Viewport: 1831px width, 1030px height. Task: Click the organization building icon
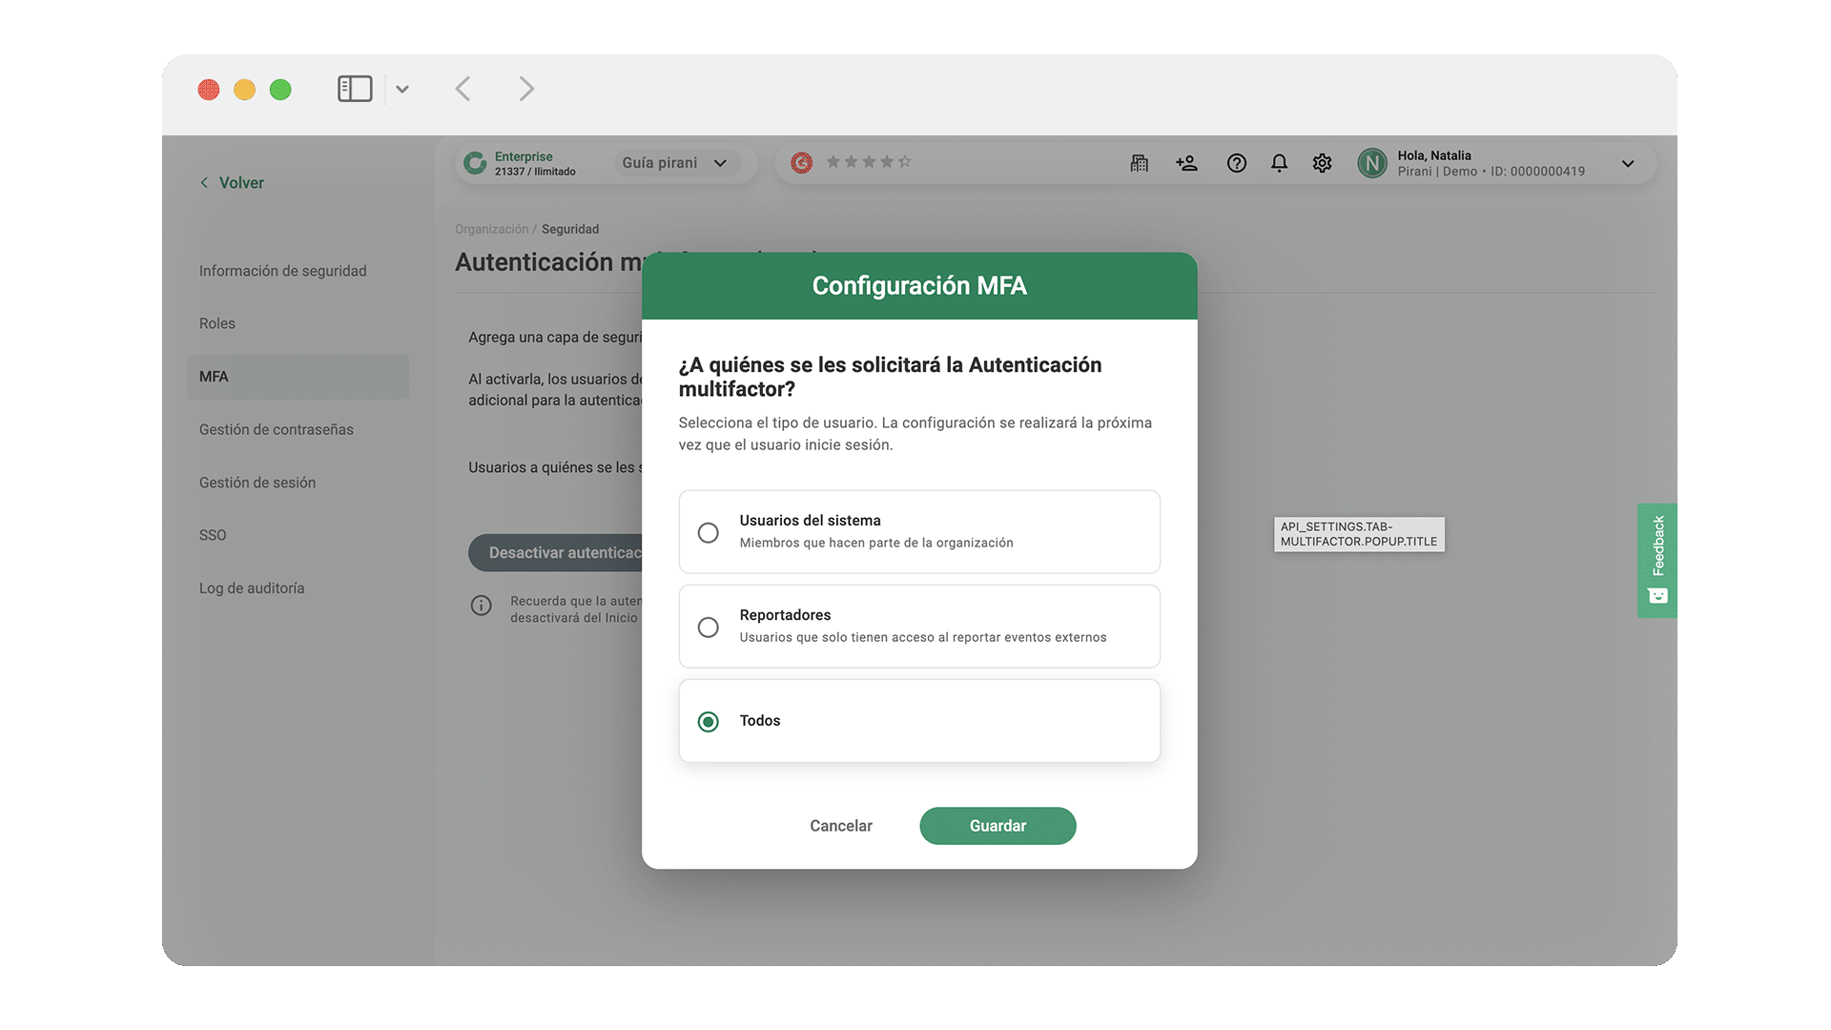(1139, 163)
